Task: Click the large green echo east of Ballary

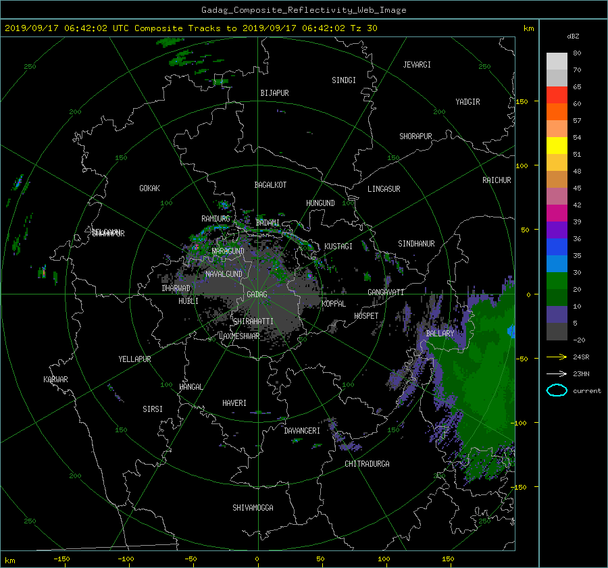Action: click(481, 380)
